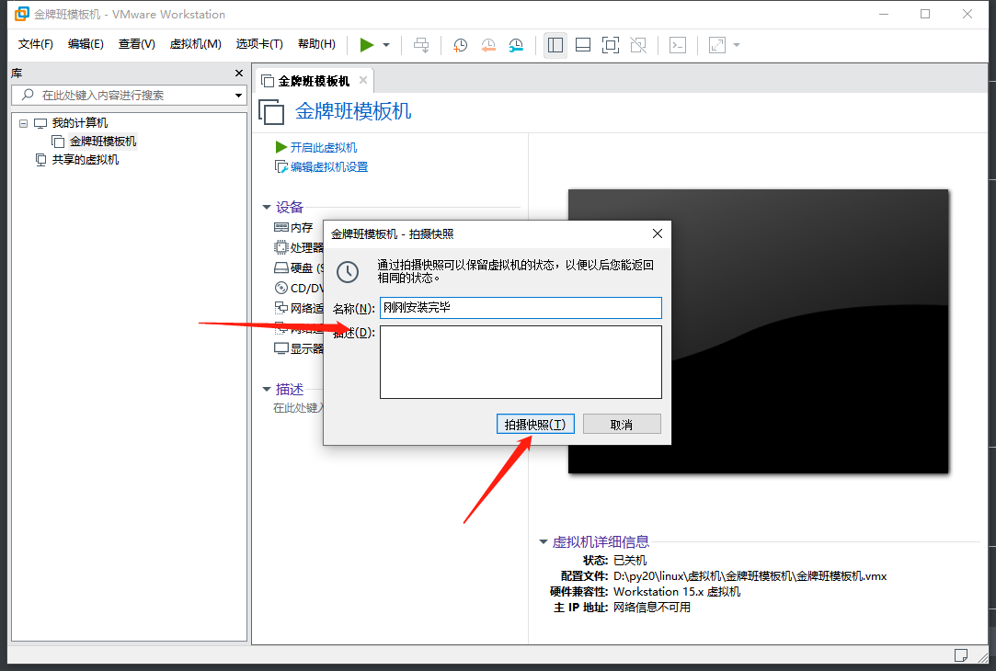Open the power options dropdown arrow next to play

click(386, 45)
